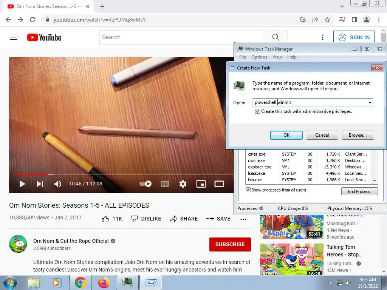Open new browser tab with plus icon
387x290 pixels.
[x=102, y=6]
